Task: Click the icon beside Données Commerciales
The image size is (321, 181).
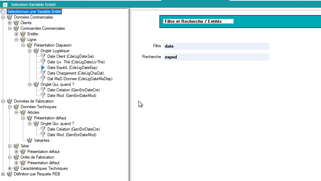Action: 9,17
